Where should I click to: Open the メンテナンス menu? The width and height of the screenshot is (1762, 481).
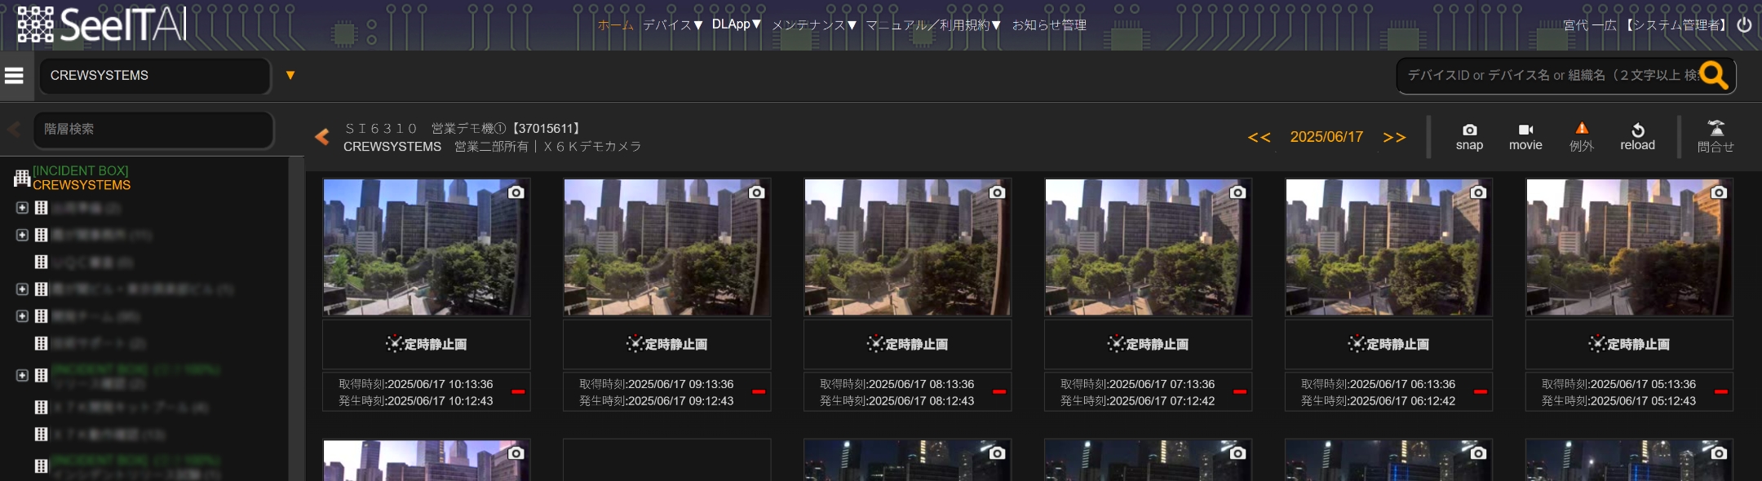[813, 24]
